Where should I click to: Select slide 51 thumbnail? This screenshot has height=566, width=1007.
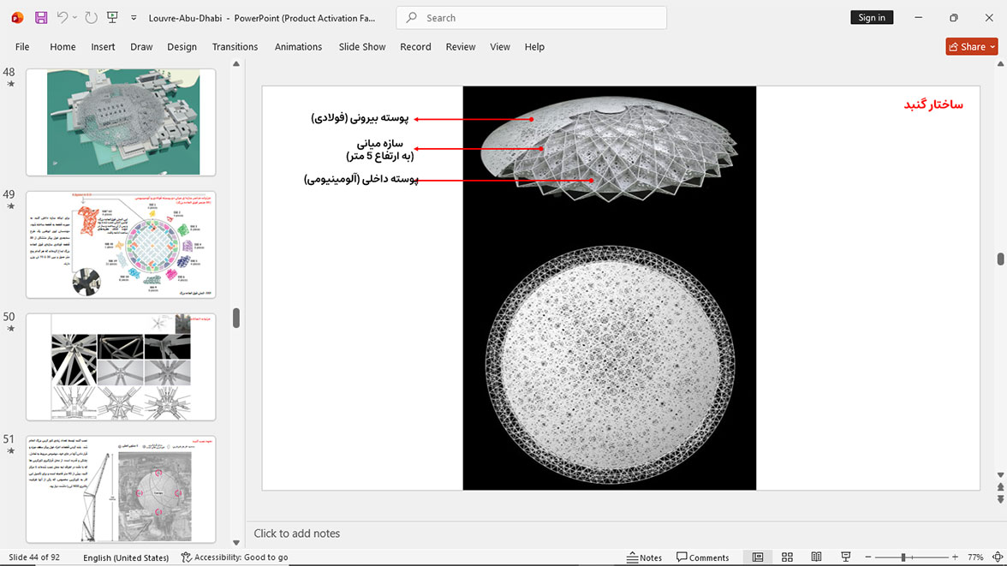coord(121,490)
